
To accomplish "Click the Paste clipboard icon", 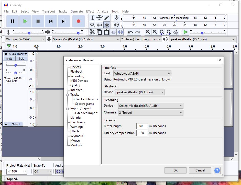I will click(106, 32).
